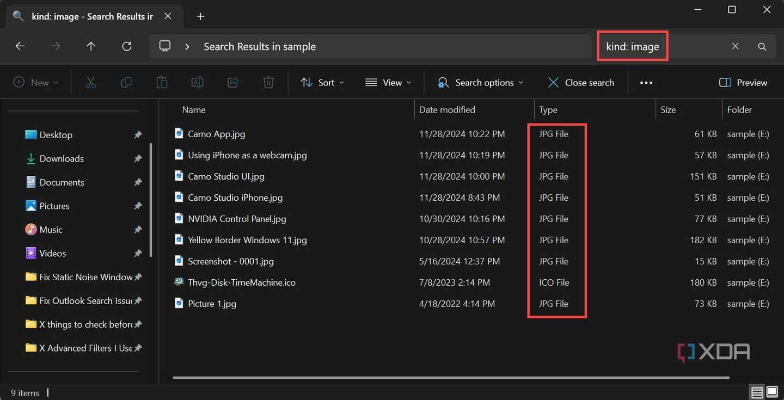Click 'Search Results in sample' address bar

tap(370, 46)
